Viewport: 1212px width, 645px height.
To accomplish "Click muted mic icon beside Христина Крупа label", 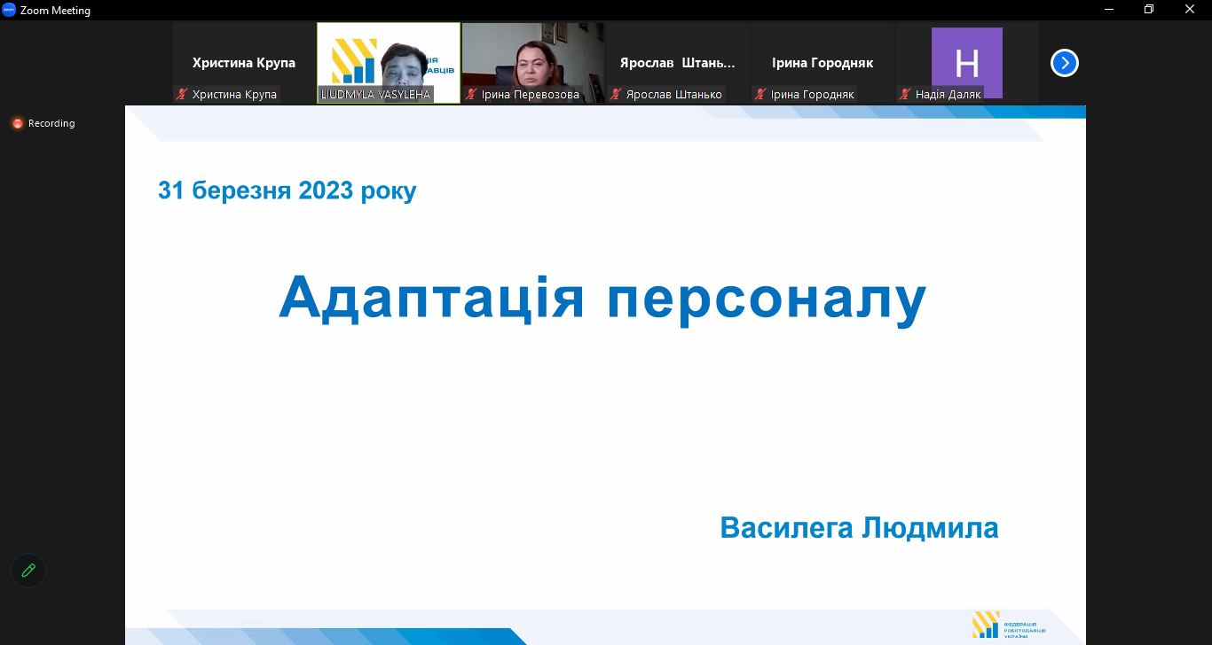I will tap(182, 94).
